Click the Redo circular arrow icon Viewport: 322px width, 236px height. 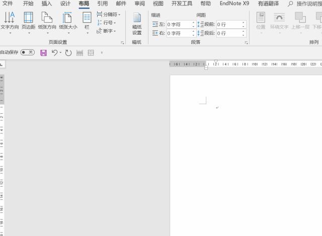68,52
